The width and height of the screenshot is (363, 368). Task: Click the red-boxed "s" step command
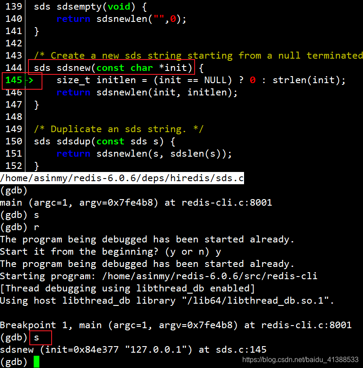[x=40, y=337]
